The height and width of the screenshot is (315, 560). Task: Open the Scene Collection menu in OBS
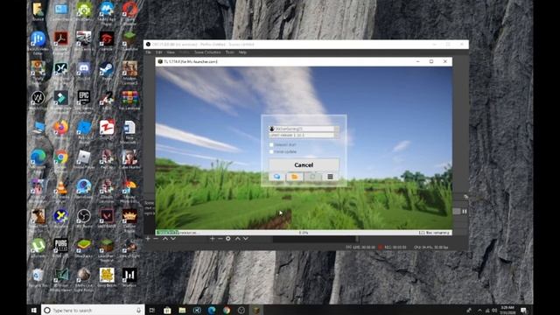tap(207, 52)
